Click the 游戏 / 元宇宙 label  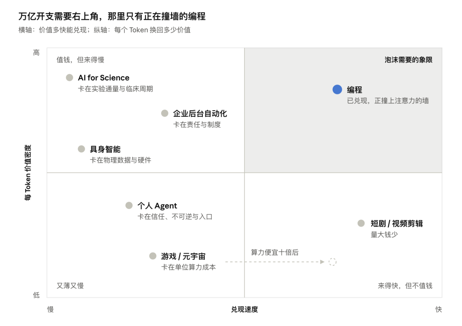pos(183,256)
